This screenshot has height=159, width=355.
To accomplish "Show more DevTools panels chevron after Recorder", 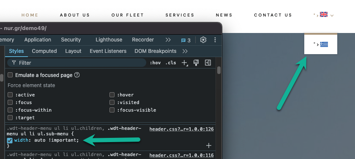I will click(168, 40).
